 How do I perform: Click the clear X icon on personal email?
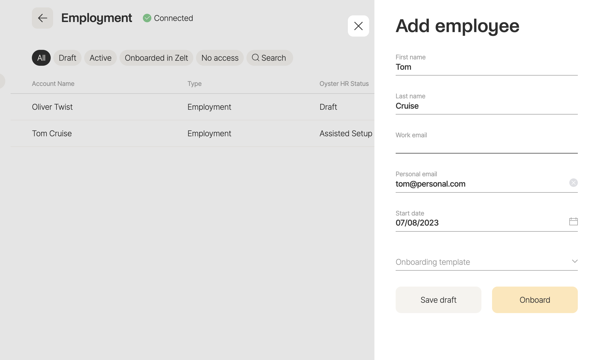574,183
